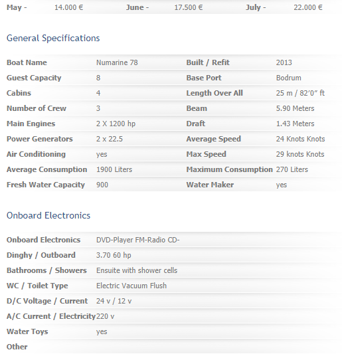The image size is (342, 362).
Task: Select the Numarine 78 boat name value
Action: point(117,62)
